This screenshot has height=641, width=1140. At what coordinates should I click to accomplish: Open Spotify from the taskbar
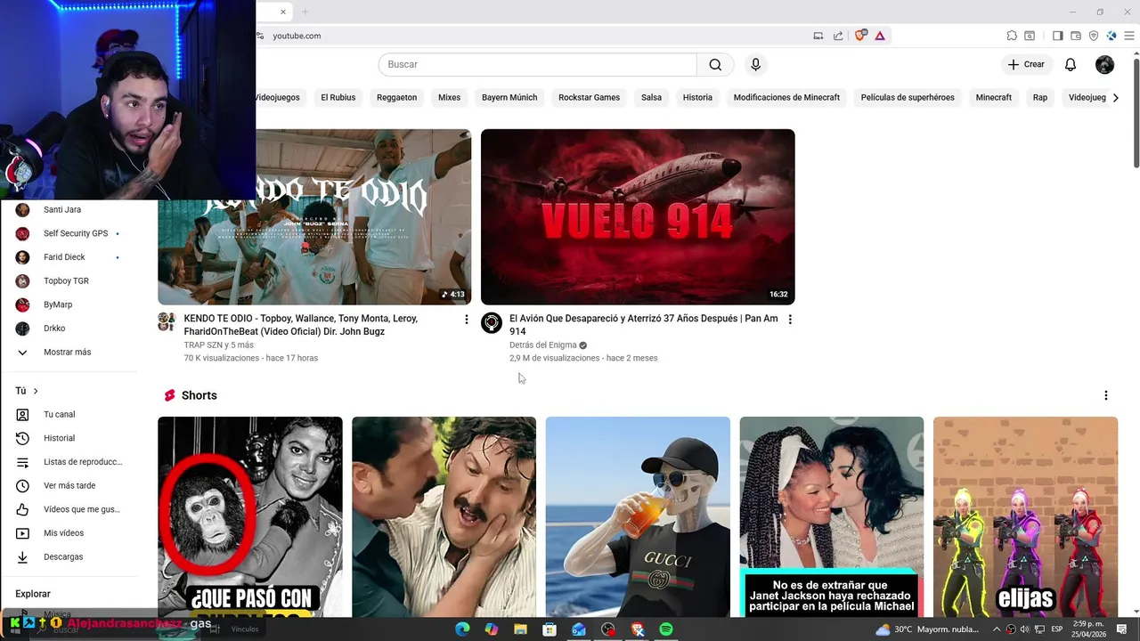(x=666, y=629)
